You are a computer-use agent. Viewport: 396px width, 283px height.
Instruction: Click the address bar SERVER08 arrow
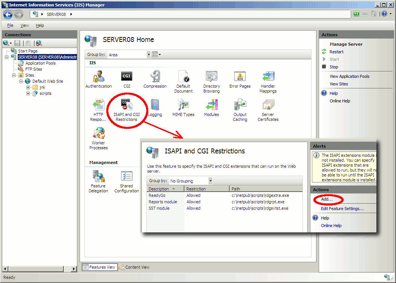[x=71, y=14]
